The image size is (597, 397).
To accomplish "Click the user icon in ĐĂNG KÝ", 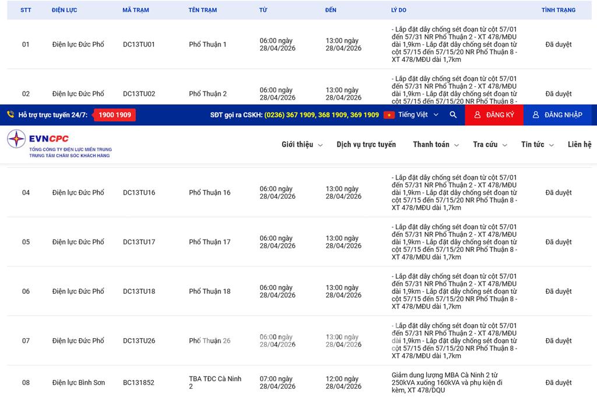I will [477, 115].
